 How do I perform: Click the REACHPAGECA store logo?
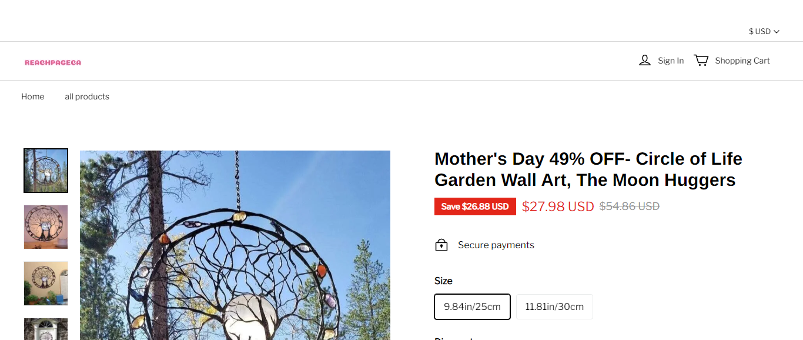click(53, 62)
